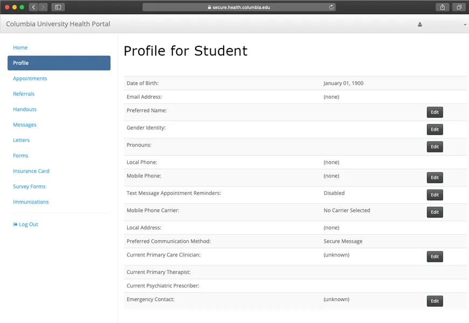Edit Text Message Appointment Reminders setting

pos(434,195)
